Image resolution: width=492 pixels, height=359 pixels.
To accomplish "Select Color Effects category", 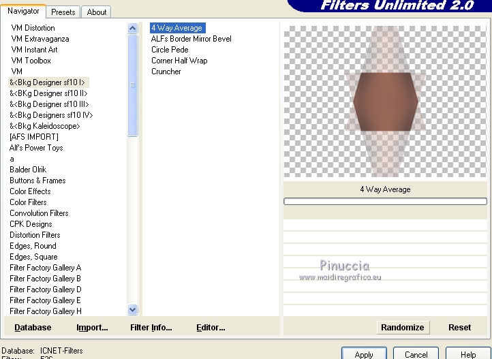I will coord(30,191).
